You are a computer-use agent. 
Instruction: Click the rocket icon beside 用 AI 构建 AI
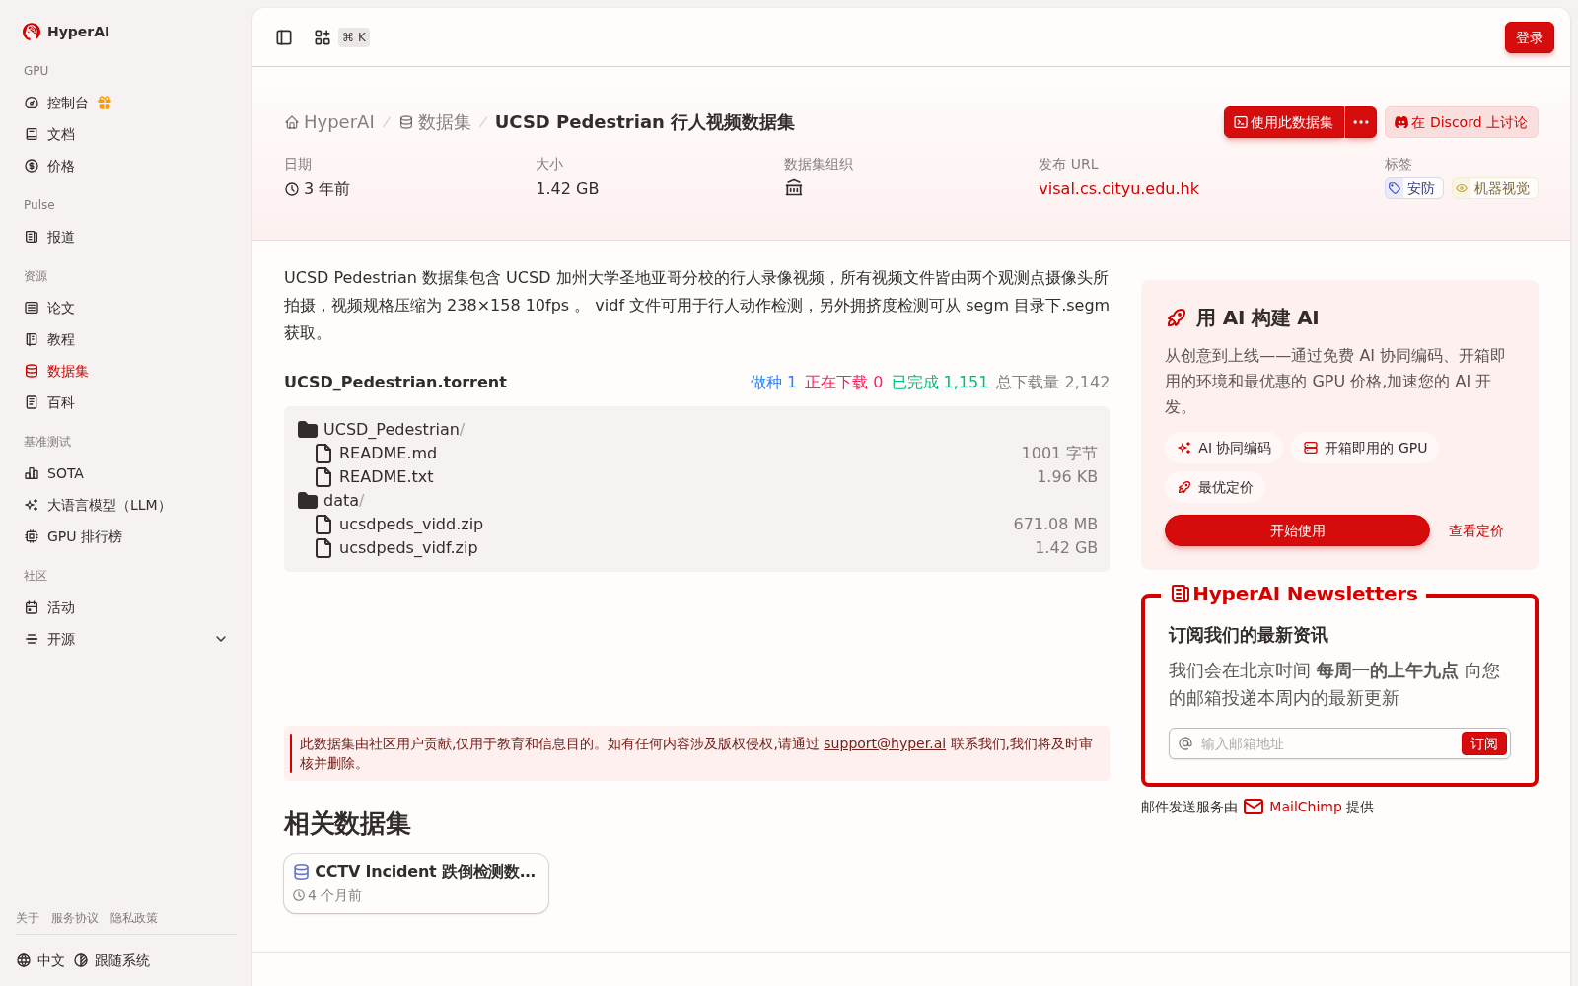[x=1177, y=317]
